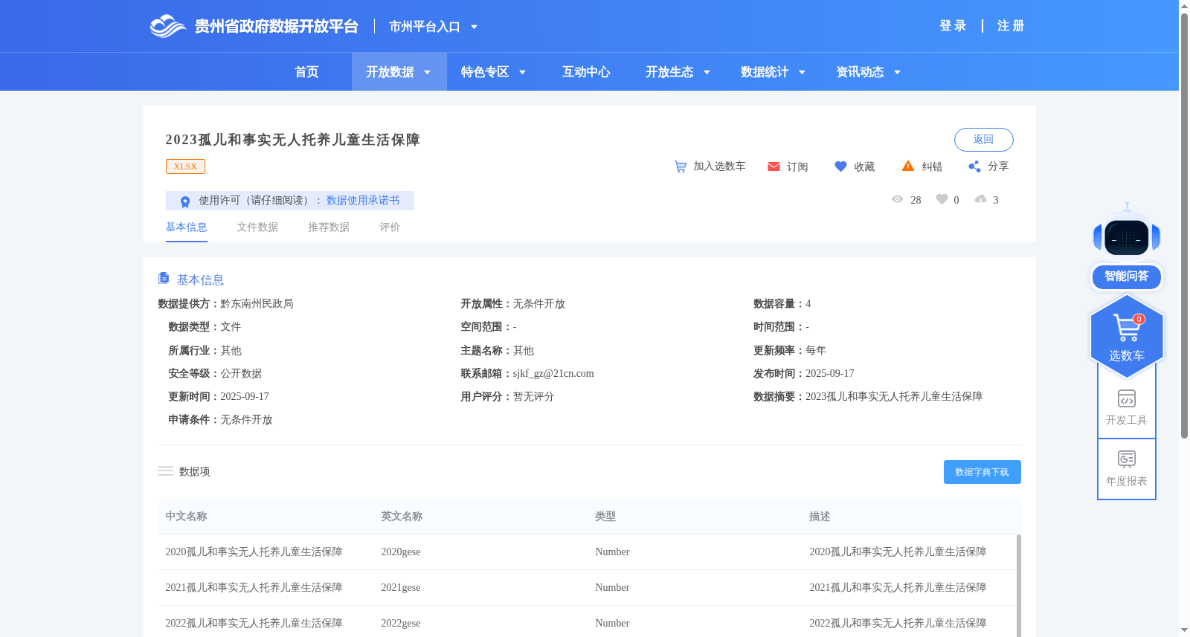Click the cloud download-count icon
1190x637 pixels.
point(981,199)
